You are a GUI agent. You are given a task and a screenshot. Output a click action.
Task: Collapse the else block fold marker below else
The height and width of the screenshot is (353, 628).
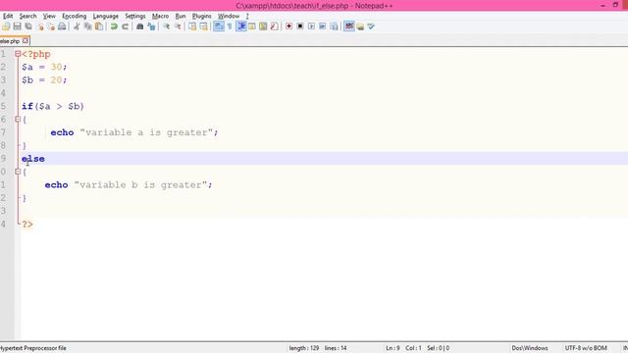(18, 172)
